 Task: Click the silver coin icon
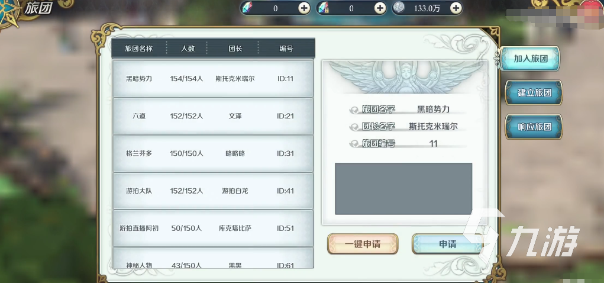point(400,8)
